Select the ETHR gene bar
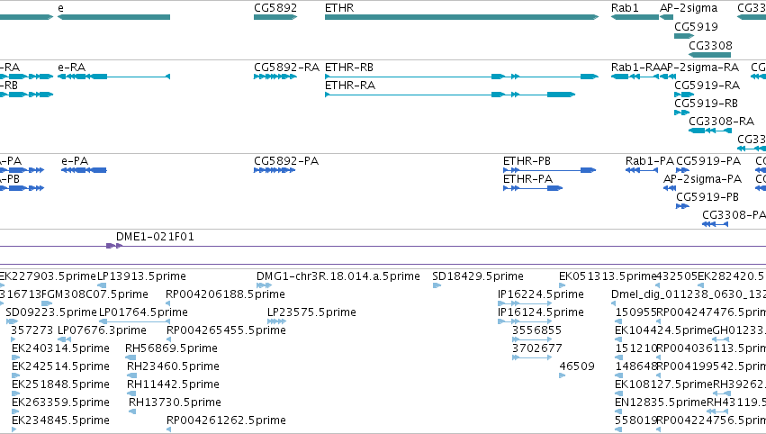The image size is (766, 434). [462, 17]
